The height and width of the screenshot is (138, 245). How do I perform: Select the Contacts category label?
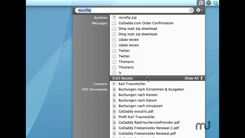click(x=101, y=84)
